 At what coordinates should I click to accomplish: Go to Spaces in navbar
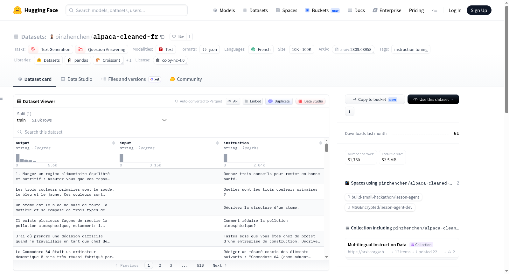(286, 10)
